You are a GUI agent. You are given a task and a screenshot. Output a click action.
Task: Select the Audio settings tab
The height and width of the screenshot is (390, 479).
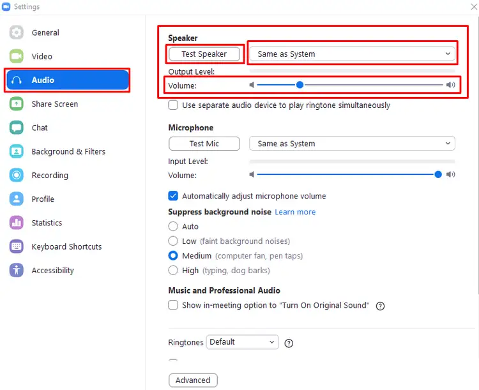tap(67, 80)
